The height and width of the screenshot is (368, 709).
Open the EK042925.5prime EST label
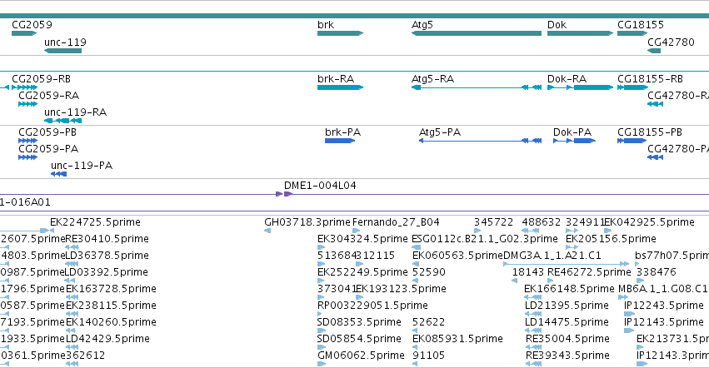pos(650,222)
